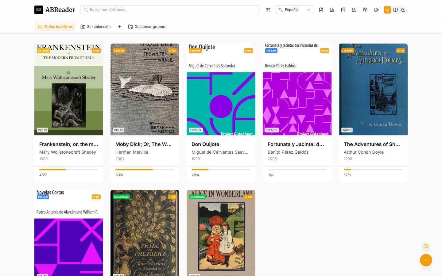Switch to dark theme moon toggle

click(403, 10)
